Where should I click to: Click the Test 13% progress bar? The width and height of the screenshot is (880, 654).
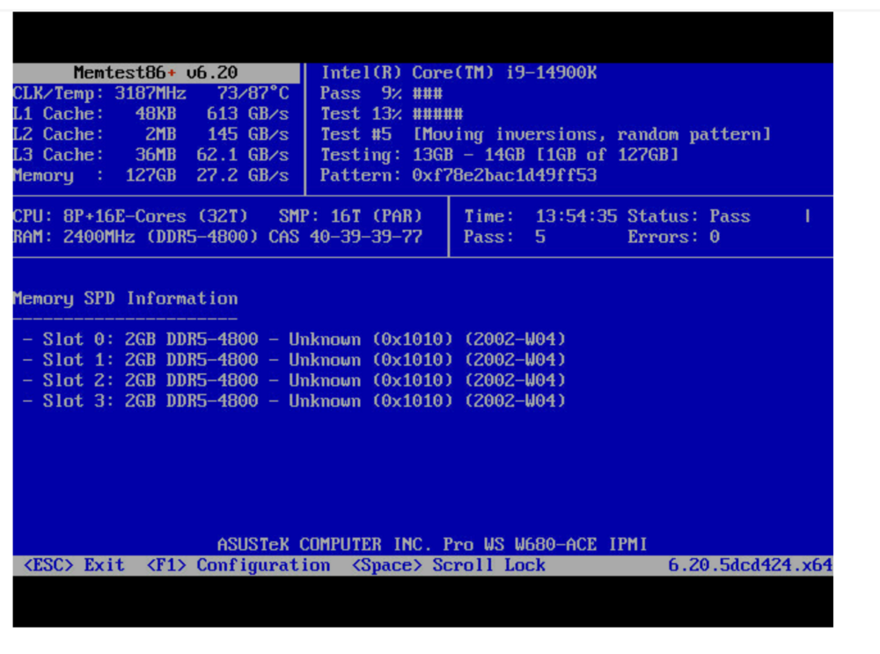(392, 114)
